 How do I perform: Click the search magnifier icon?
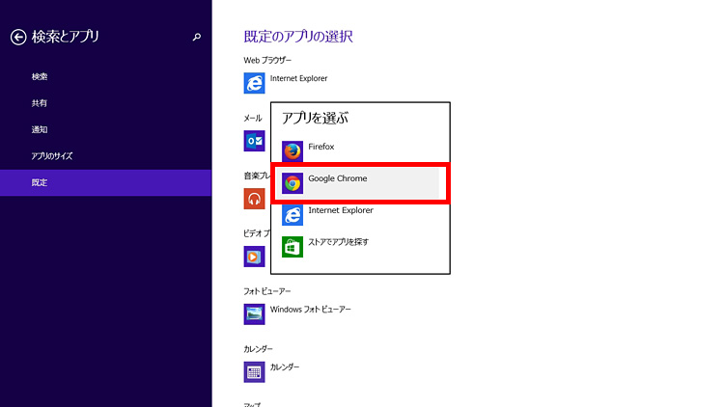[197, 37]
